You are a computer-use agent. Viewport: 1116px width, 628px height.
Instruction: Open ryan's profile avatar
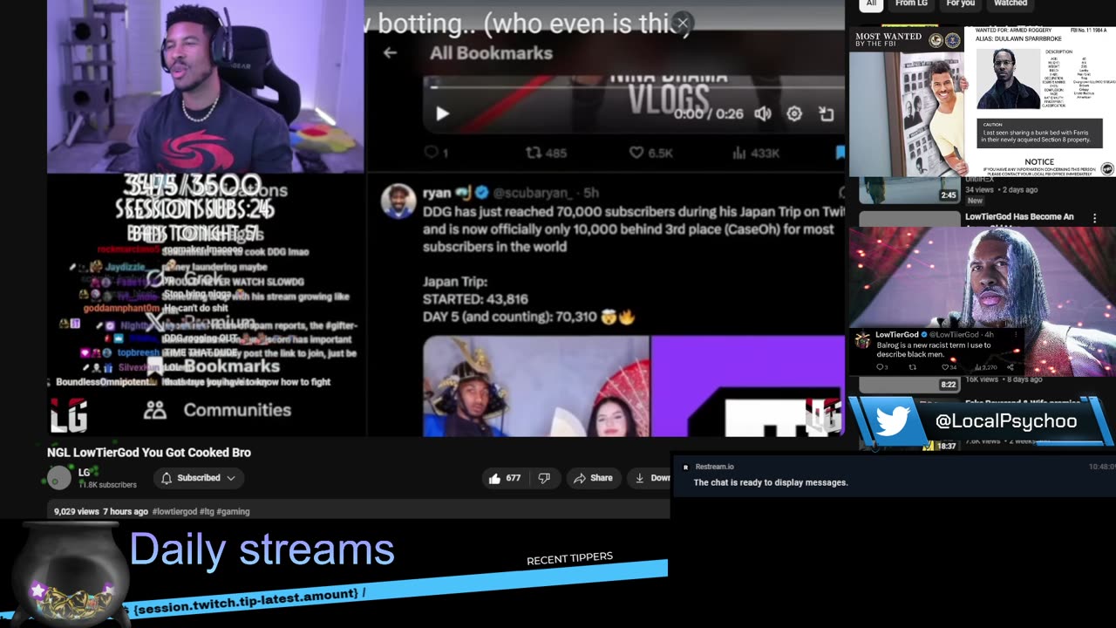point(398,201)
